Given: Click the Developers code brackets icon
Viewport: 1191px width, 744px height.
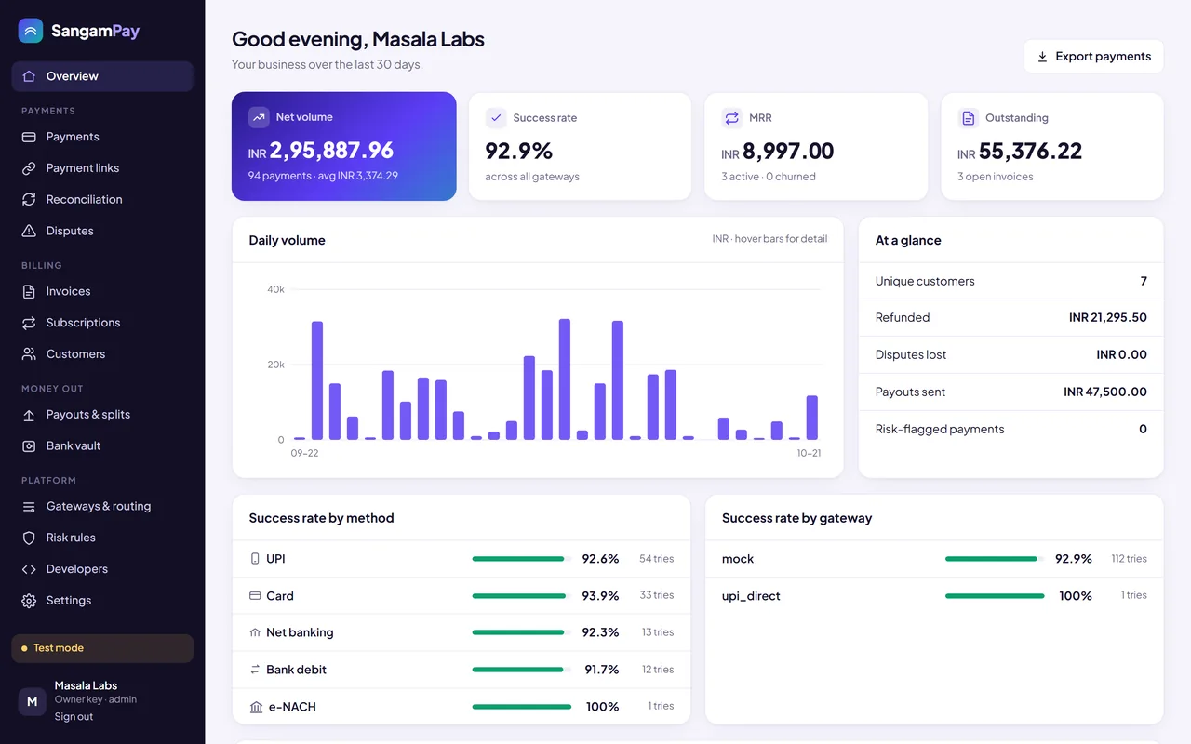Looking at the screenshot, I should click(x=29, y=569).
